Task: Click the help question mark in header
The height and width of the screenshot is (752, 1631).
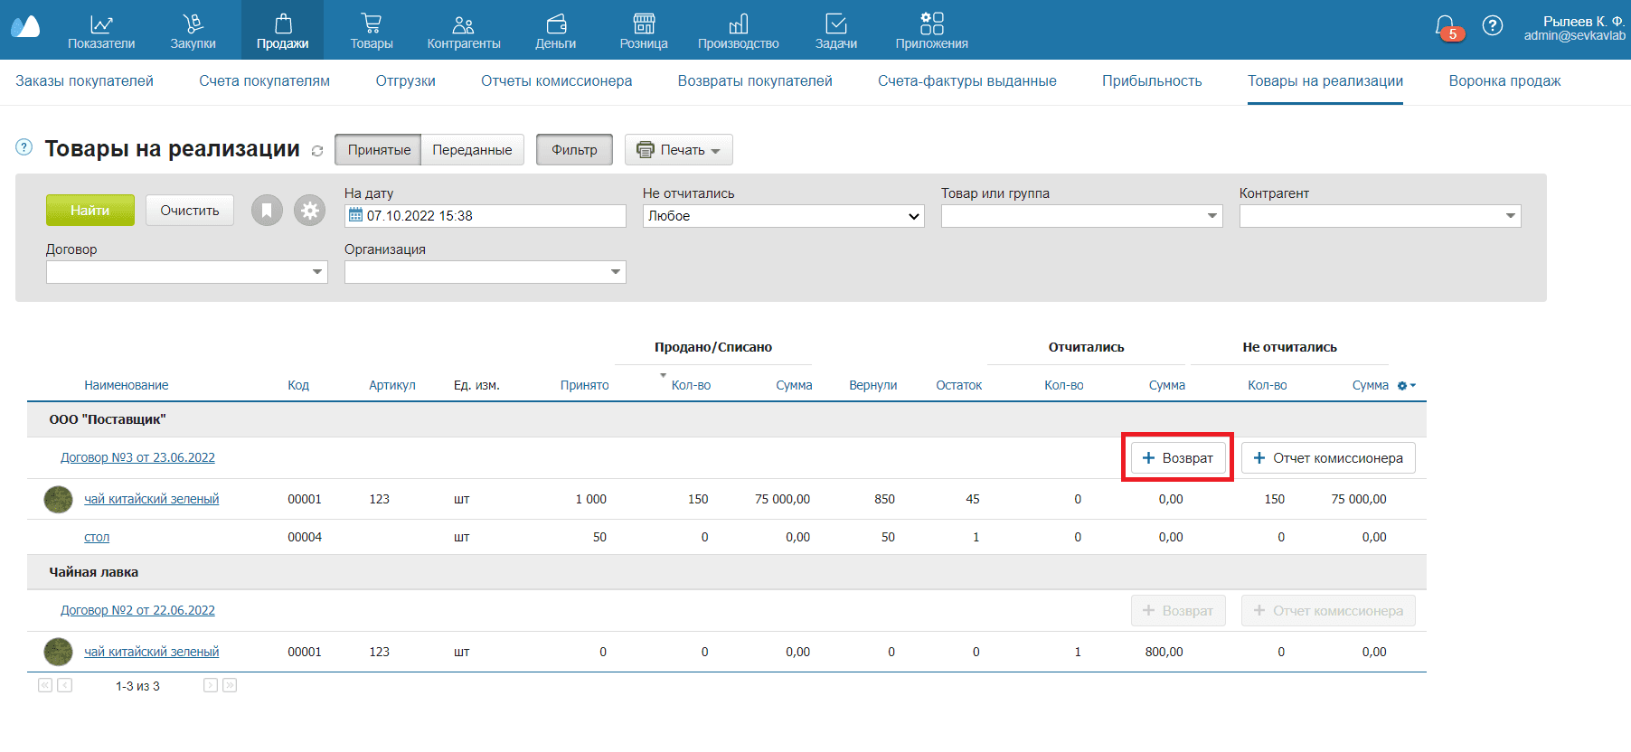Action: click(1493, 26)
